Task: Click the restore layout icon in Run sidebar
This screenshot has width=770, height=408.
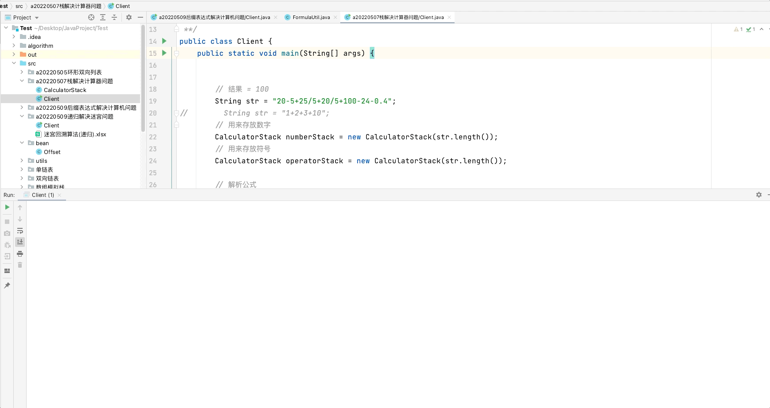Action: pos(7,271)
